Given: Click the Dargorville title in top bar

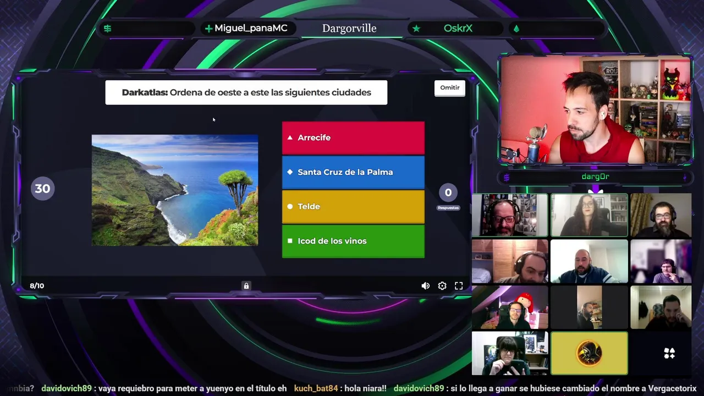Looking at the screenshot, I should 349,28.
